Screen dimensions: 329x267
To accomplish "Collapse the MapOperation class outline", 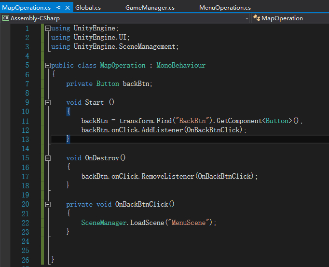I will click(48, 66).
